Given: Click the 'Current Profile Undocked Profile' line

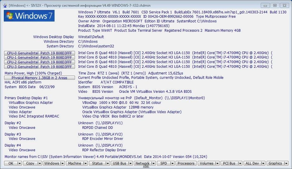Looking at the screenshot, I should coord(151,78).
